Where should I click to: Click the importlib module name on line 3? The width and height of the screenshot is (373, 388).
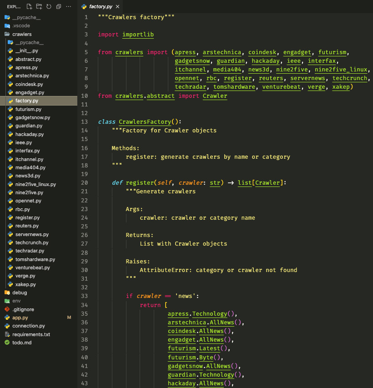pyautogui.click(x=138, y=35)
